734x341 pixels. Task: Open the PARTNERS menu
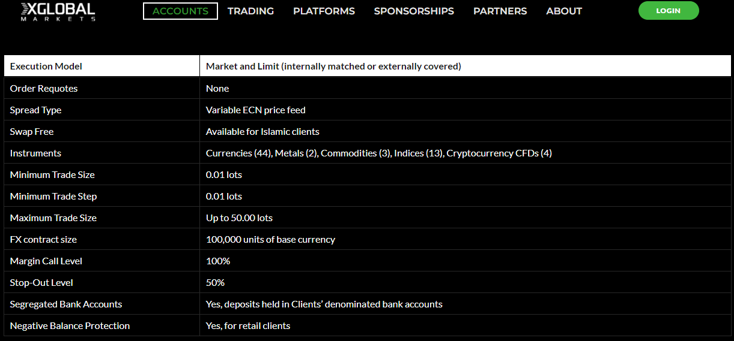[x=500, y=11]
